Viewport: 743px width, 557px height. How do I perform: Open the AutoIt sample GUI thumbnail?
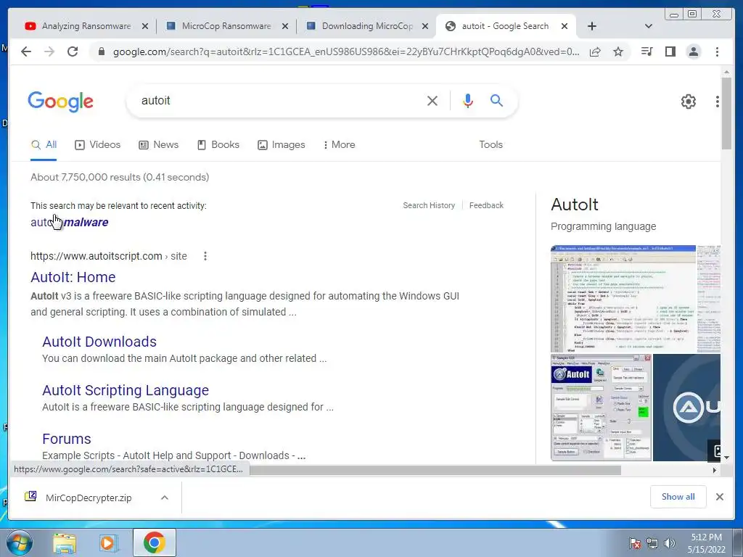pos(601,408)
